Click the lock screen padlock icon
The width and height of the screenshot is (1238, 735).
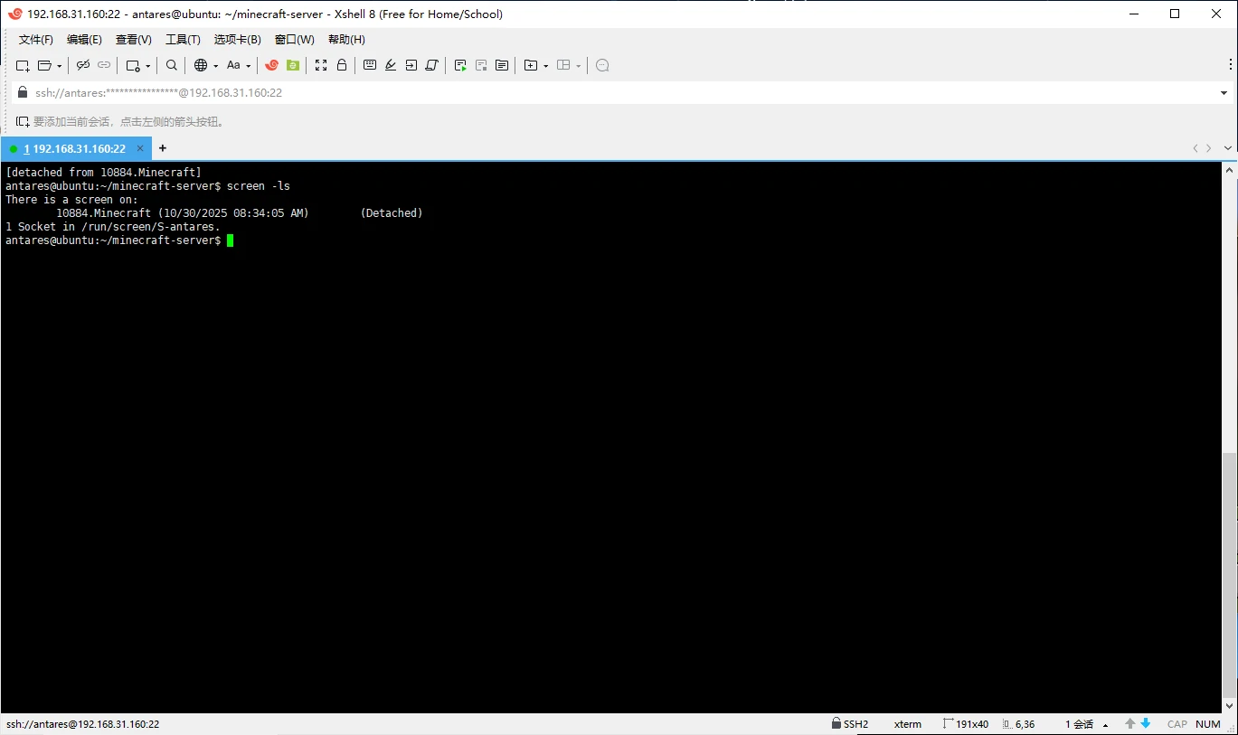[342, 65]
